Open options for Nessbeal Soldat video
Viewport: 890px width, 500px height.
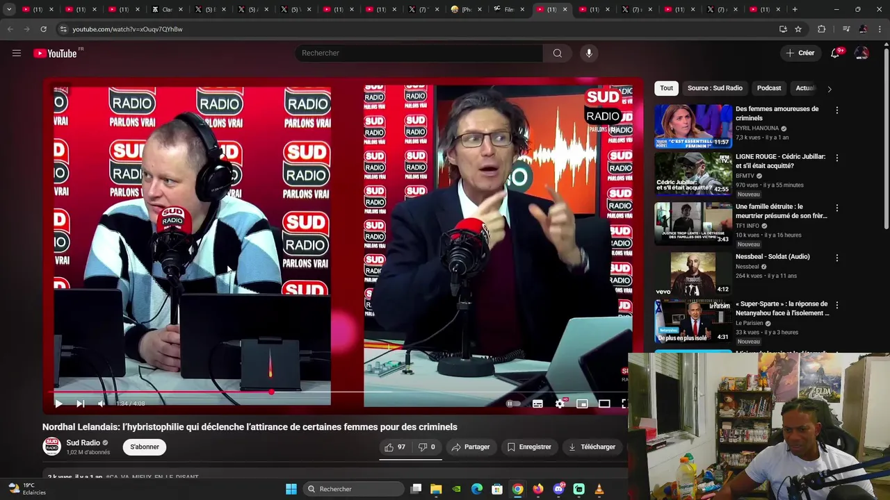tap(836, 258)
